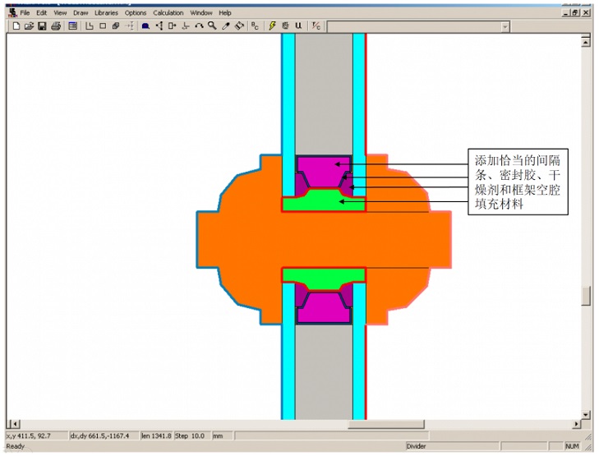599x456 pixels.
Task: Select the Zoom magnifier tool
Action: pyautogui.click(x=212, y=26)
